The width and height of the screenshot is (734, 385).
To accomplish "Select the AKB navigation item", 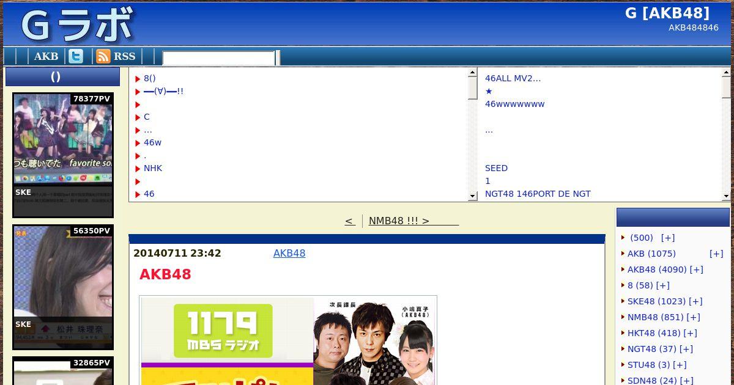I will coord(46,56).
